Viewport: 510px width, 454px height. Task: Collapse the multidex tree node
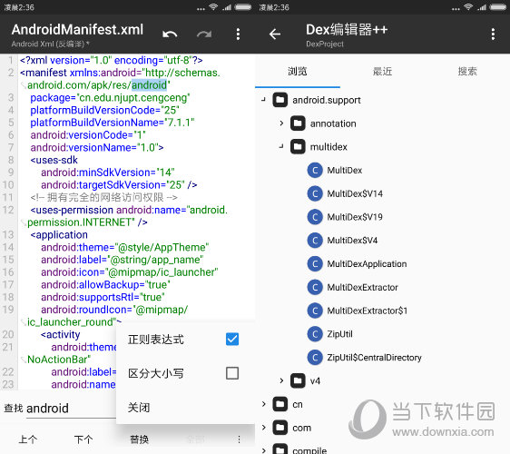281,147
